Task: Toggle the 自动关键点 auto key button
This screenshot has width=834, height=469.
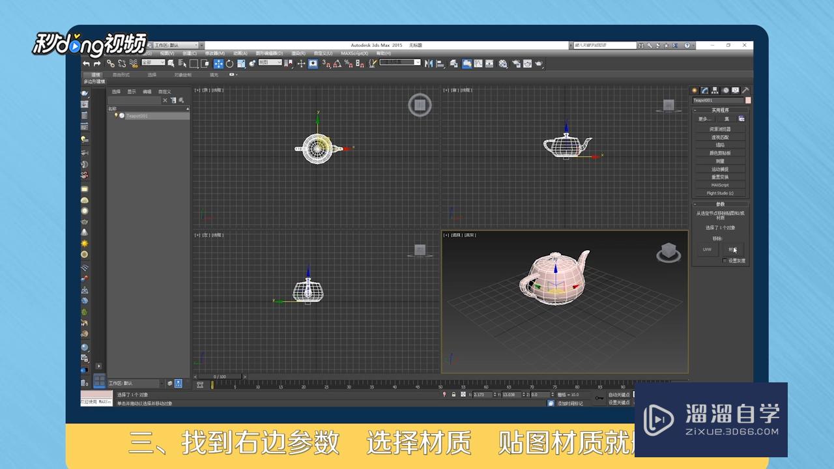Action: click(x=619, y=395)
